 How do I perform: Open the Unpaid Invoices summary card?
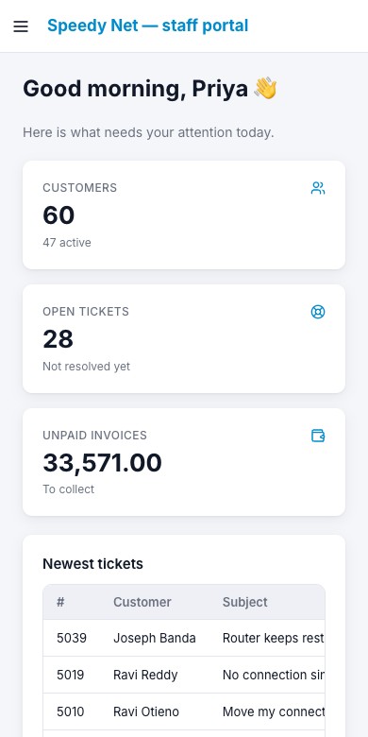point(184,462)
